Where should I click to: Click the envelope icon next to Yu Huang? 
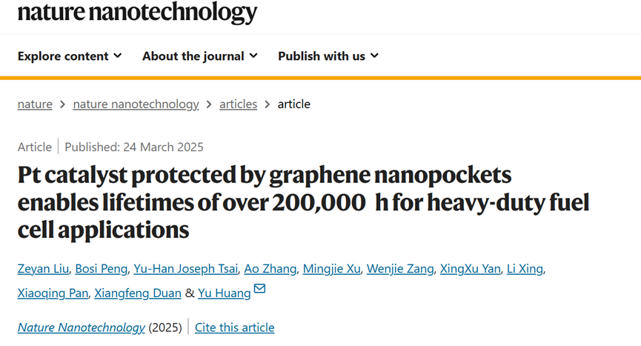(x=259, y=289)
